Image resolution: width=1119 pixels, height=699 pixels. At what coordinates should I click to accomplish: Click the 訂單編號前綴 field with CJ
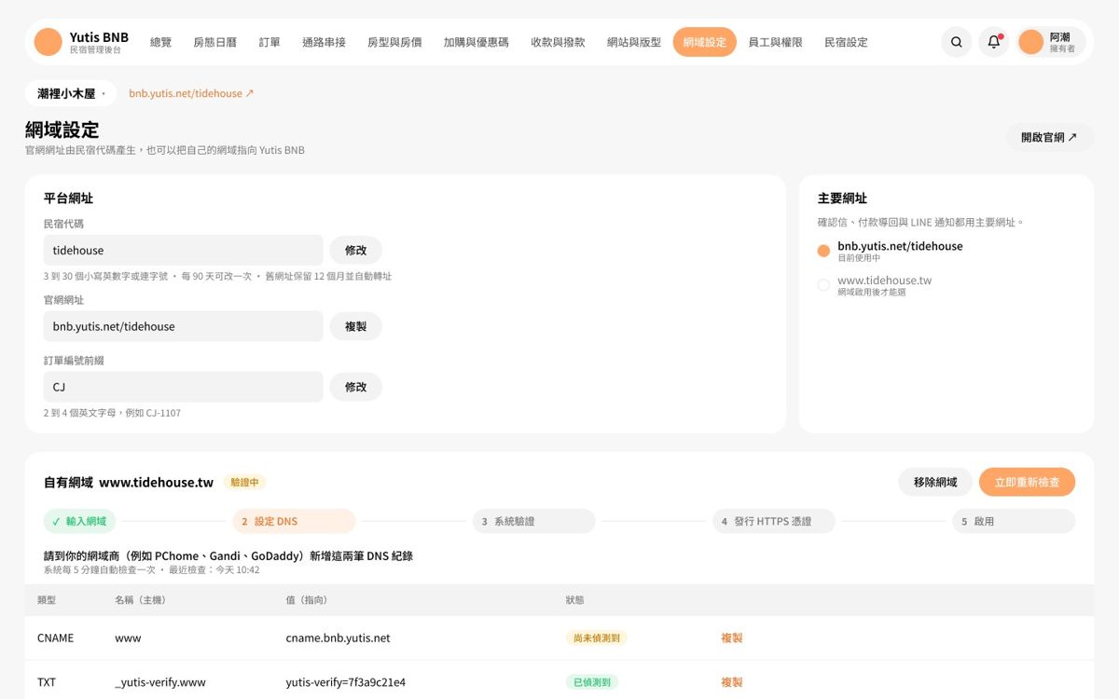pos(184,387)
